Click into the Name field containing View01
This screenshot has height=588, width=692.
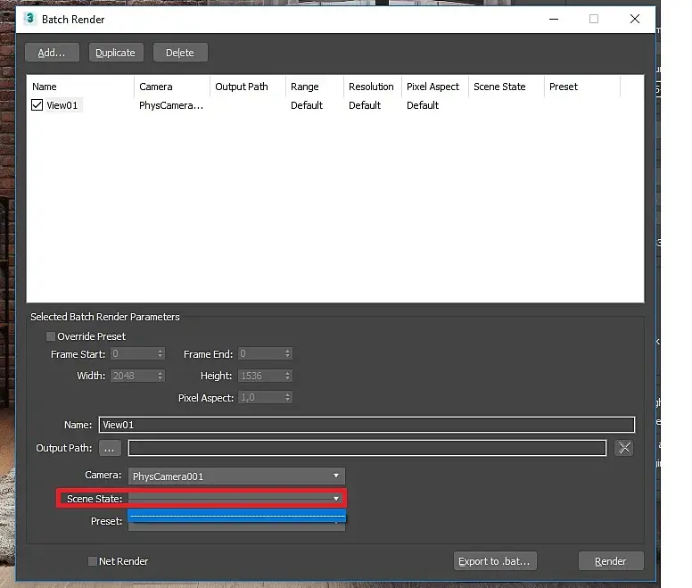coord(366,426)
